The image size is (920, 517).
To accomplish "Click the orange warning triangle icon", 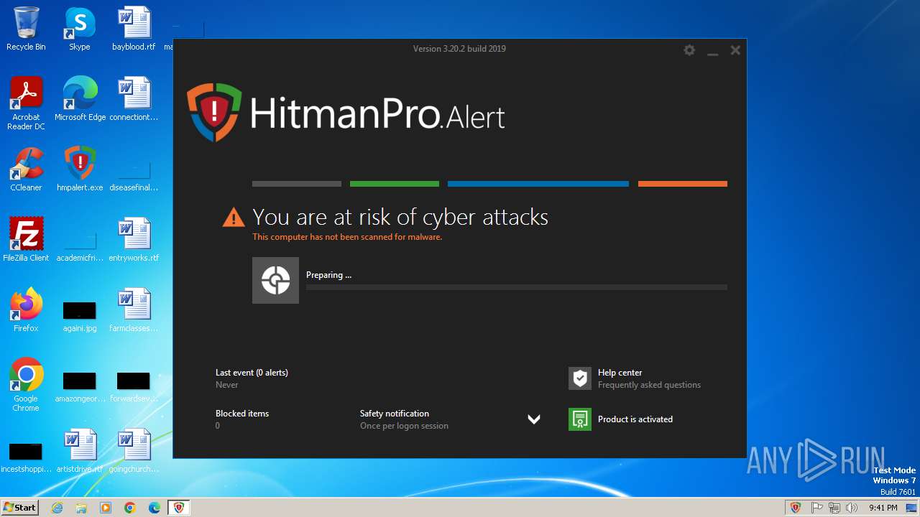I will (x=234, y=217).
